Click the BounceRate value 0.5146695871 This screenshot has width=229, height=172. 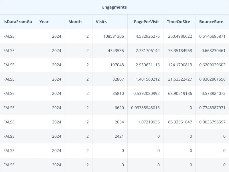212,36
